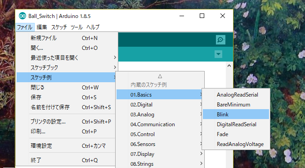Expand 02.Digital examples category
Screen dimensions: 305x168
(160, 105)
